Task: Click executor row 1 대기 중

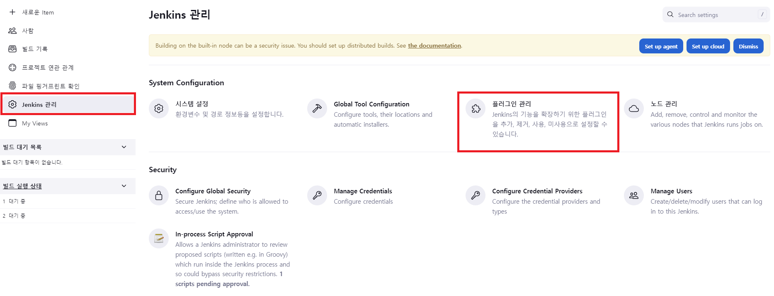Action: click(x=14, y=201)
